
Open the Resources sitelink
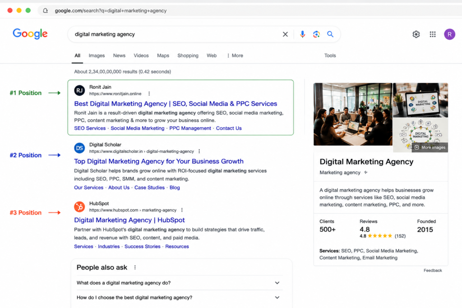[x=177, y=247]
